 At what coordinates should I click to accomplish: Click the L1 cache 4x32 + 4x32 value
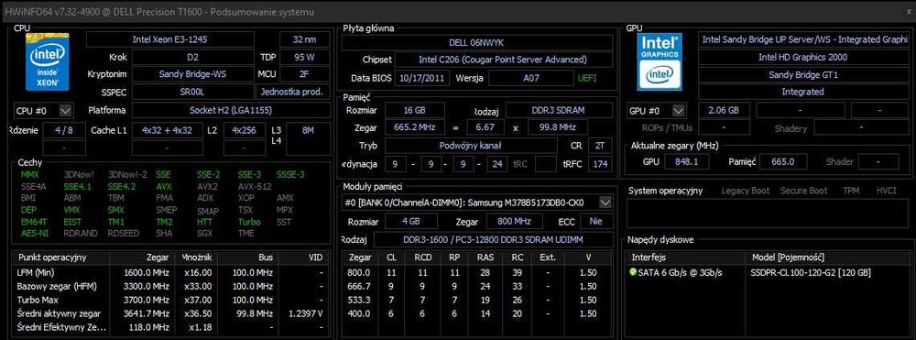(x=168, y=130)
